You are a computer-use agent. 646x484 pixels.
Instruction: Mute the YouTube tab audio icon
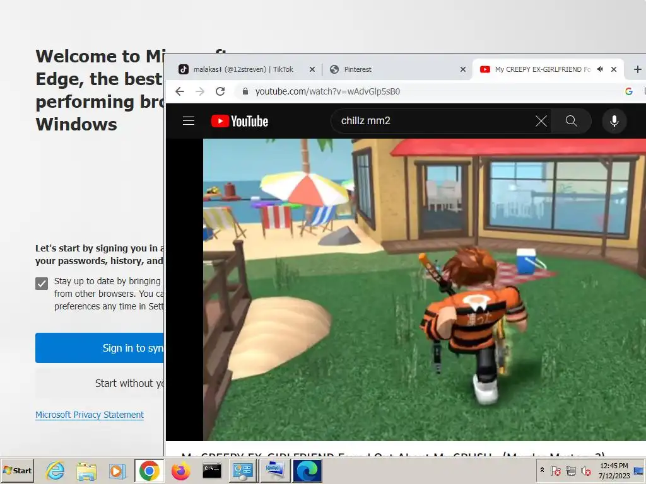click(x=601, y=69)
